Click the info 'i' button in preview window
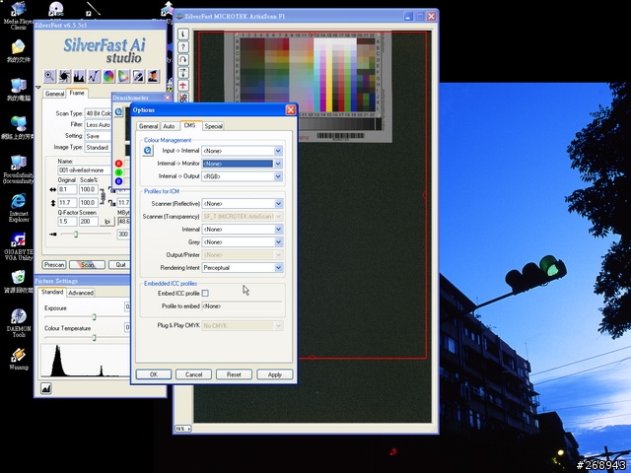 [x=183, y=34]
